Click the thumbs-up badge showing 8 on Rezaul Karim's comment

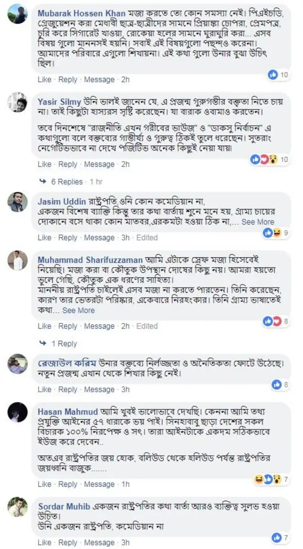pos(276,384)
